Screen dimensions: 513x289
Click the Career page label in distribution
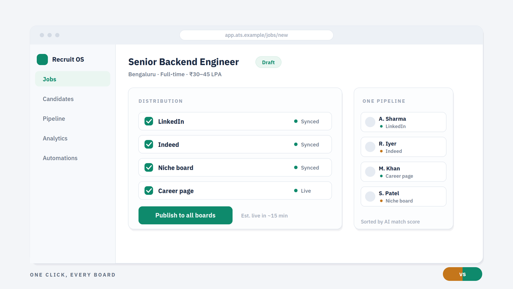tap(176, 191)
